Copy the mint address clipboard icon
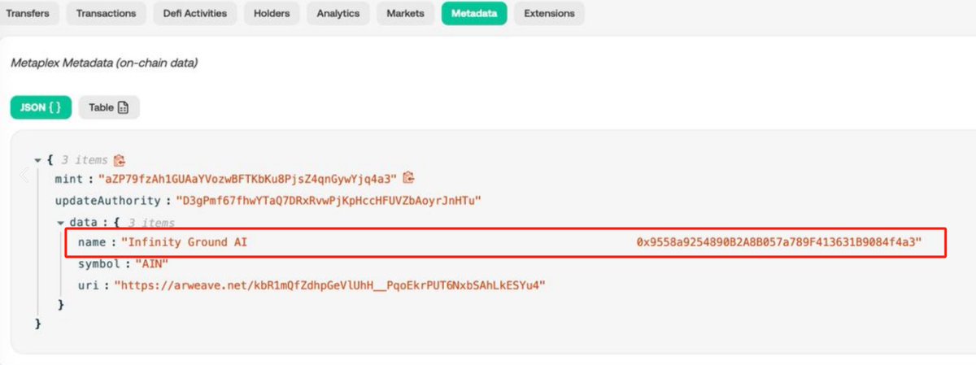The width and height of the screenshot is (976, 365). point(409,177)
